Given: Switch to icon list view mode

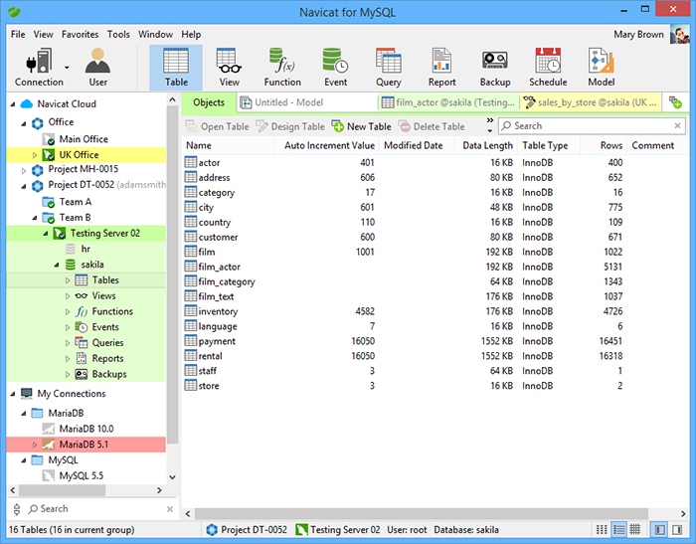Looking at the screenshot, I should pyautogui.click(x=602, y=529).
